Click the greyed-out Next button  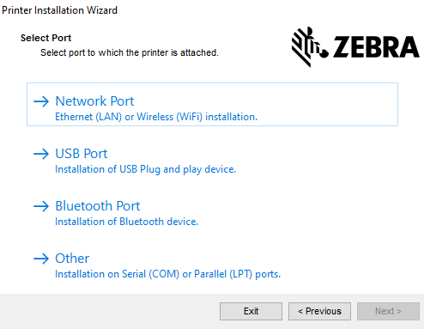point(388,311)
